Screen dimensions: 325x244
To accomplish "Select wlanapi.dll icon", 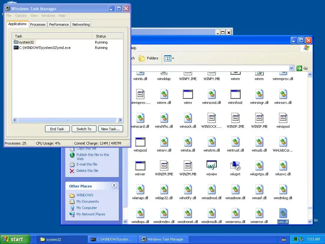I will pyautogui.click(x=140, y=190).
